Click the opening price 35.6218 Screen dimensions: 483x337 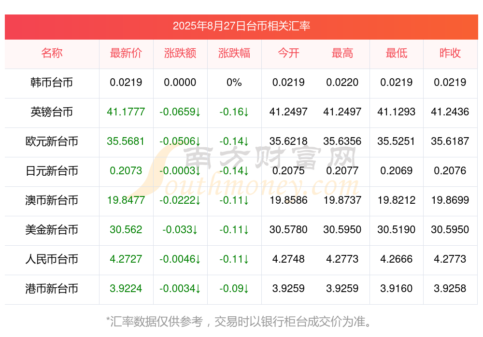288,141
